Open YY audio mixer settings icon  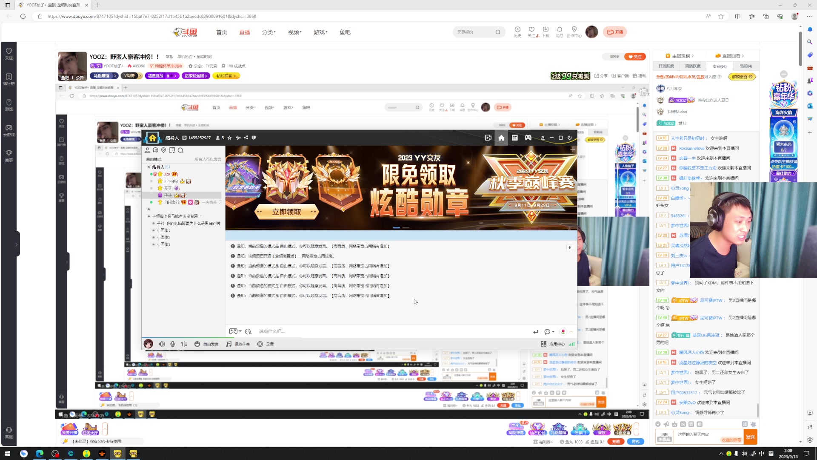click(x=184, y=344)
